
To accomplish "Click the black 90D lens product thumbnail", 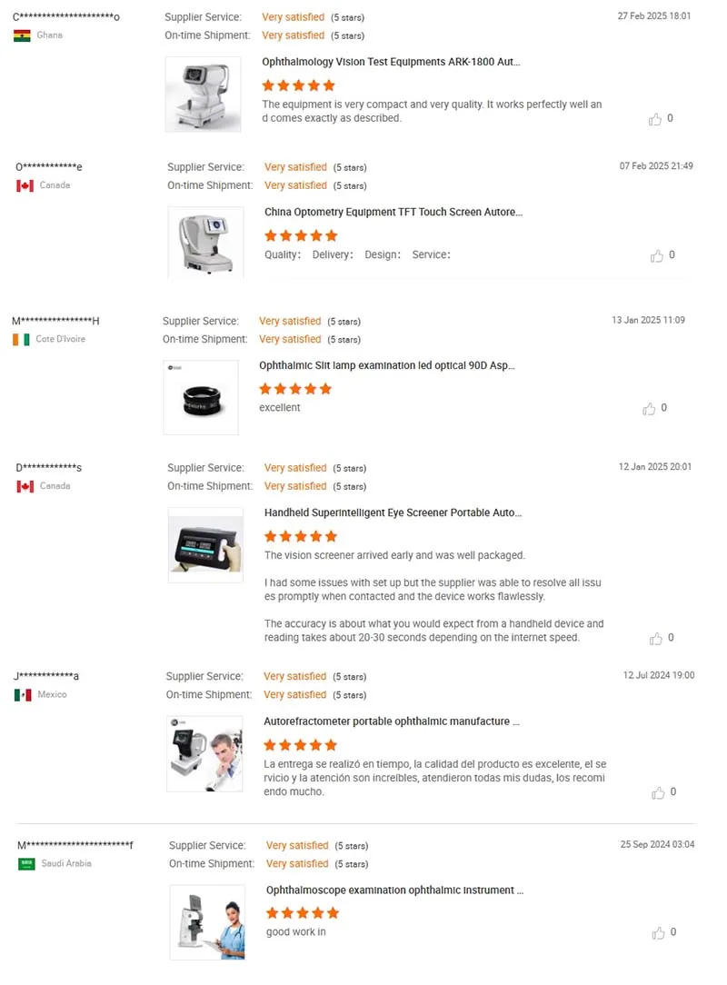I will [x=201, y=397].
